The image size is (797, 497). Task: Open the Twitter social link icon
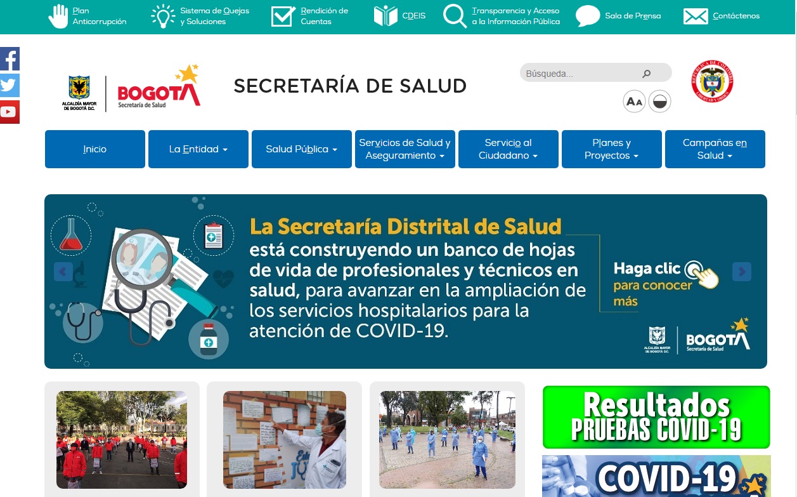click(x=10, y=86)
